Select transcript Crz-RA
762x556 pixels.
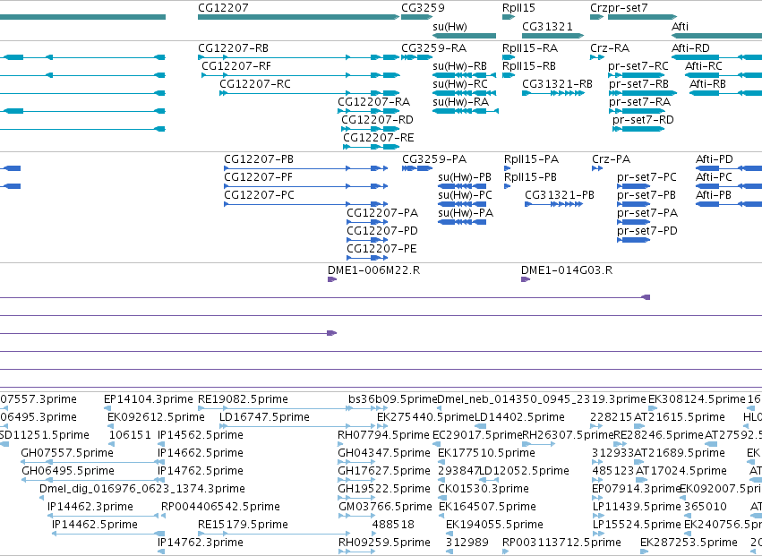[x=596, y=57]
